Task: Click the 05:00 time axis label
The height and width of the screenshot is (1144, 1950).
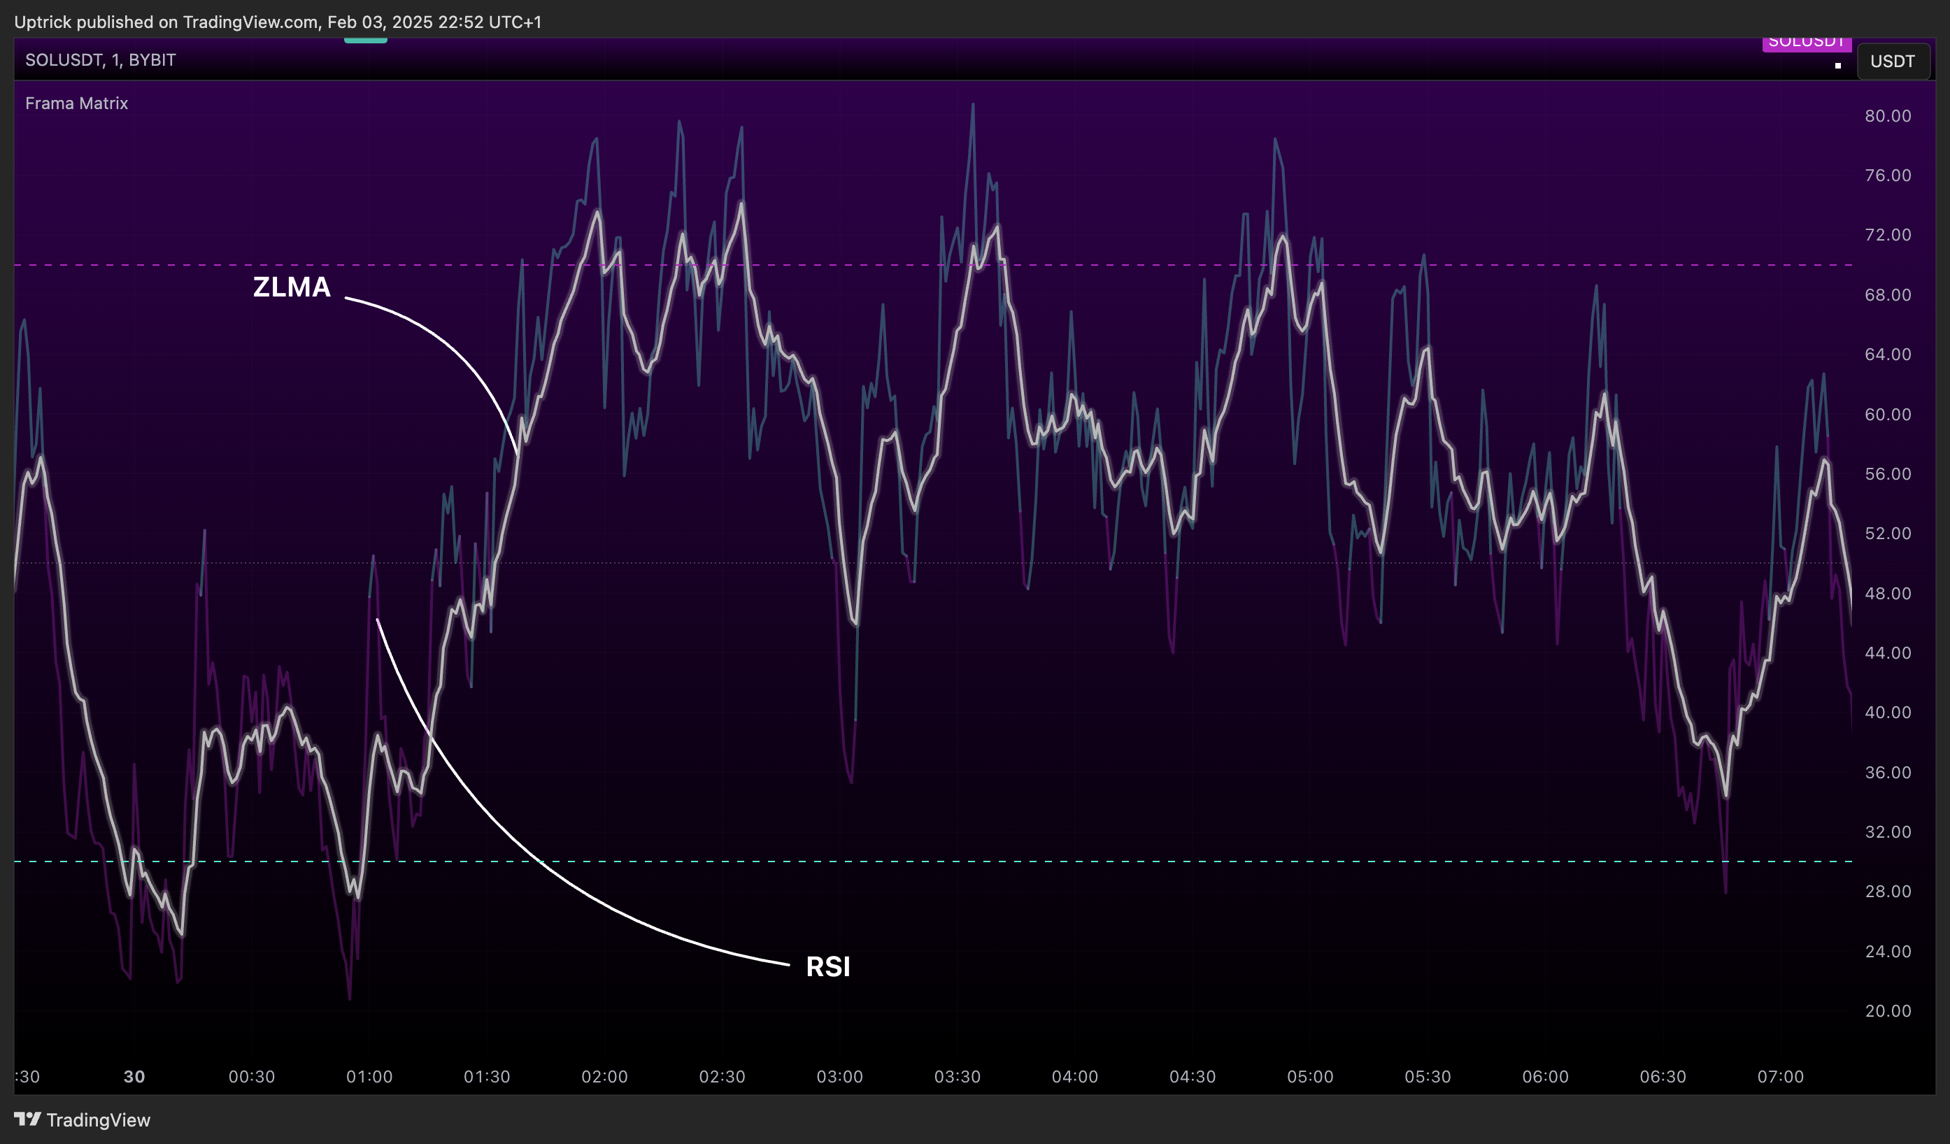Action: pyautogui.click(x=1310, y=1077)
